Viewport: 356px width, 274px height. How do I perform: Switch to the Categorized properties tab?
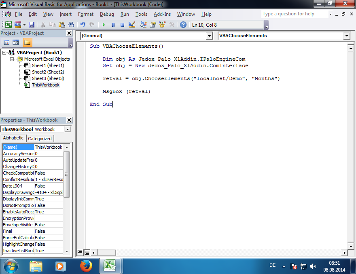(40, 139)
